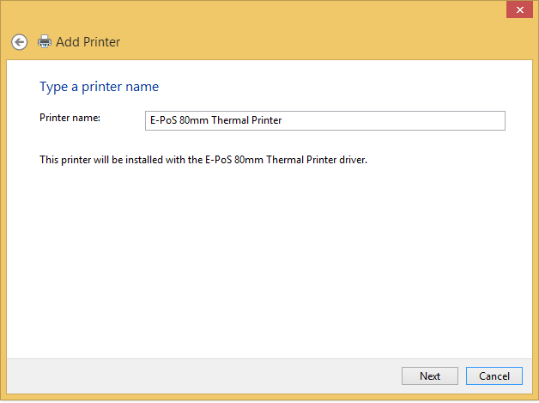Click the "Printer name:" label
This screenshot has width=539, height=403.
[70, 118]
